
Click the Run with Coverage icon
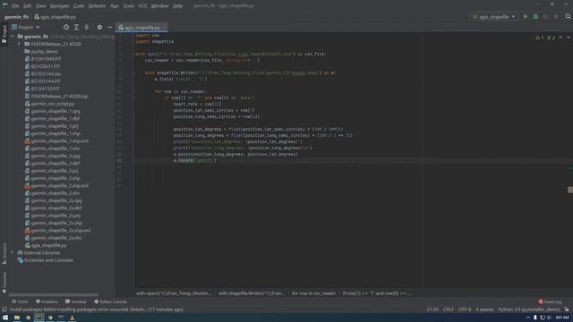click(x=545, y=17)
